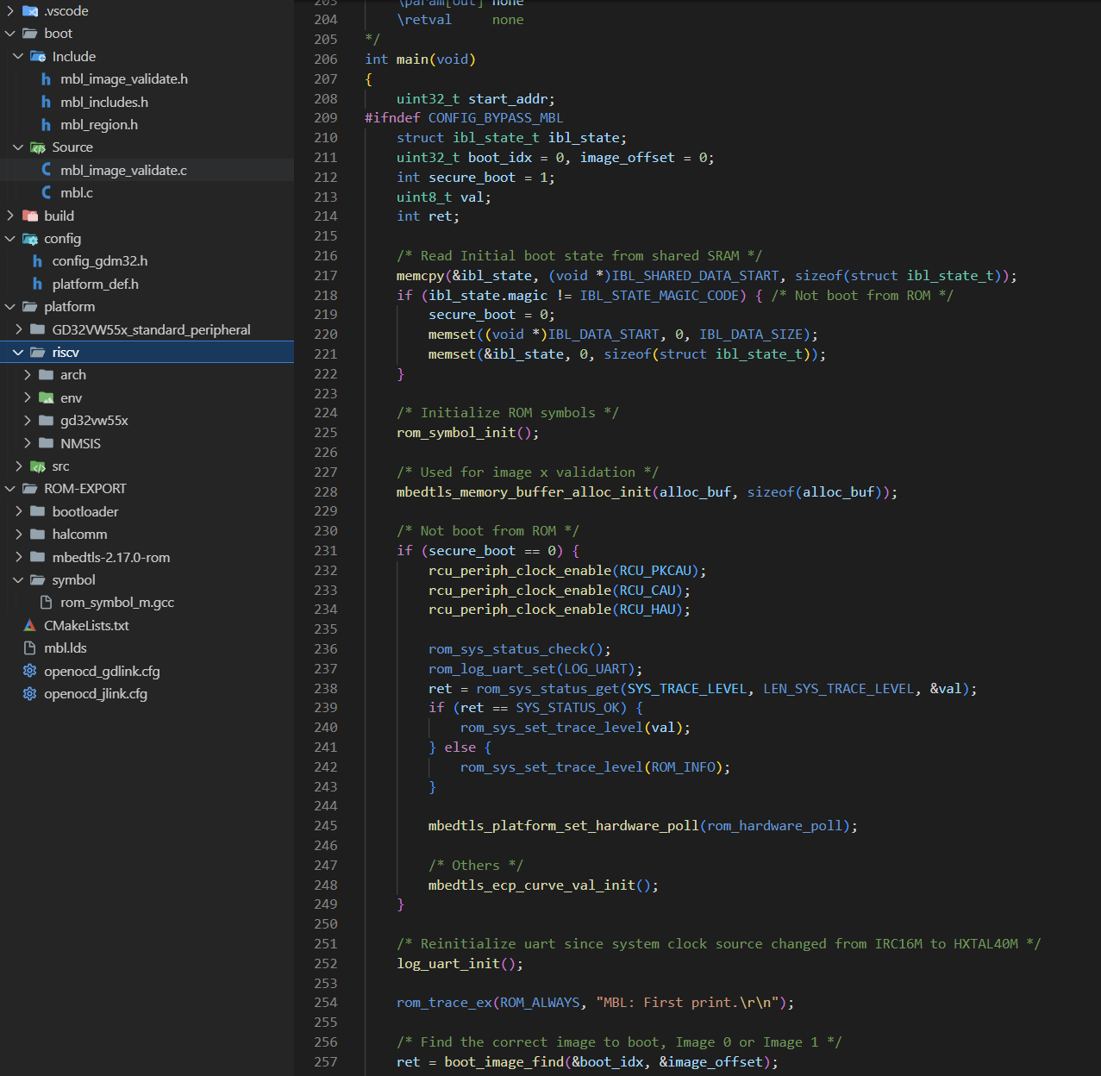Click the platform folder icon
Screen dimensions: 1101x1076
(x=30, y=307)
